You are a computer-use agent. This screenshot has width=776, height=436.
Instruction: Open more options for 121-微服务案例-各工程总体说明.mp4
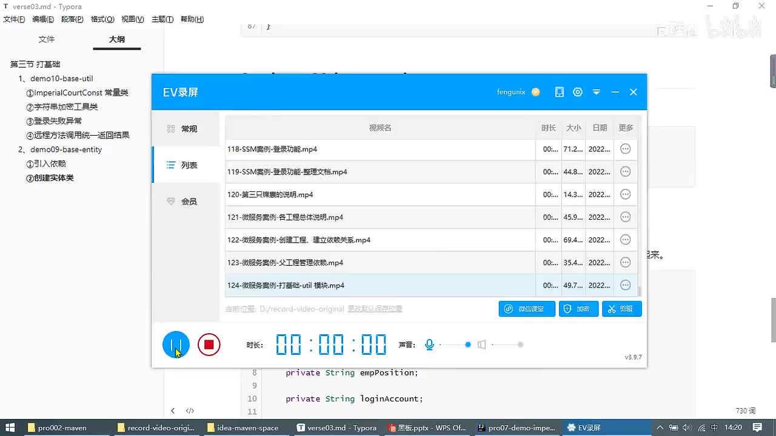[626, 217]
